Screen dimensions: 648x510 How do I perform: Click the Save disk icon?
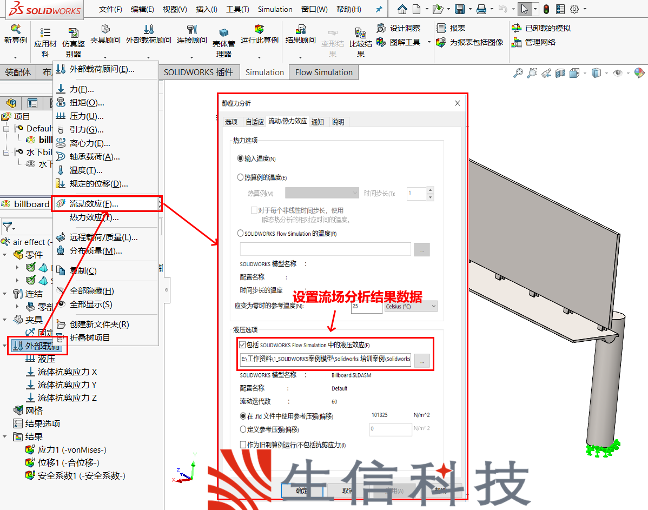click(x=460, y=9)
